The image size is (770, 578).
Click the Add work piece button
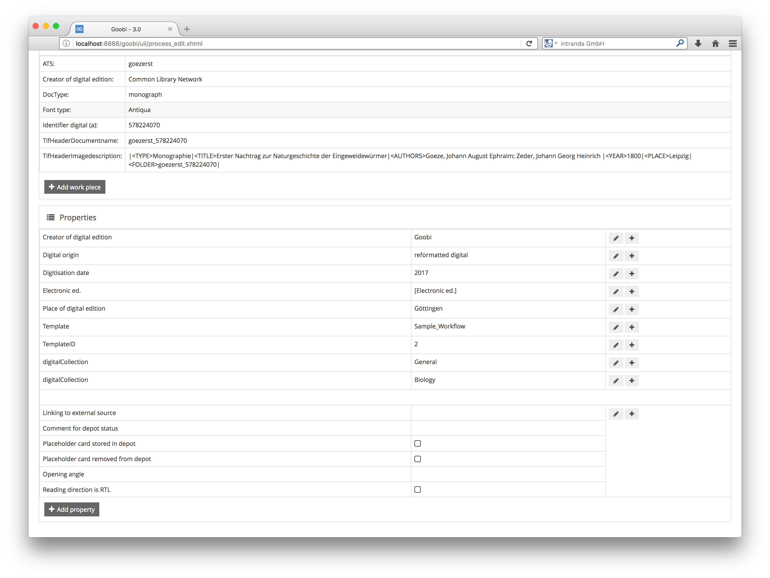[x=75, y=187]
